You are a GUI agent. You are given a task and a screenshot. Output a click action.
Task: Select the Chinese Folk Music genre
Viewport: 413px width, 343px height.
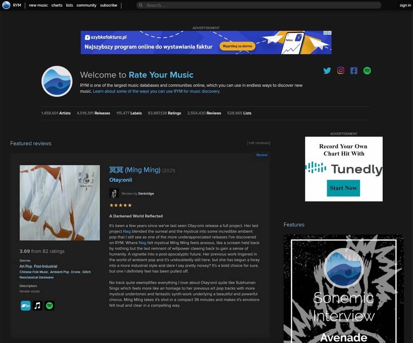(34, 272)
